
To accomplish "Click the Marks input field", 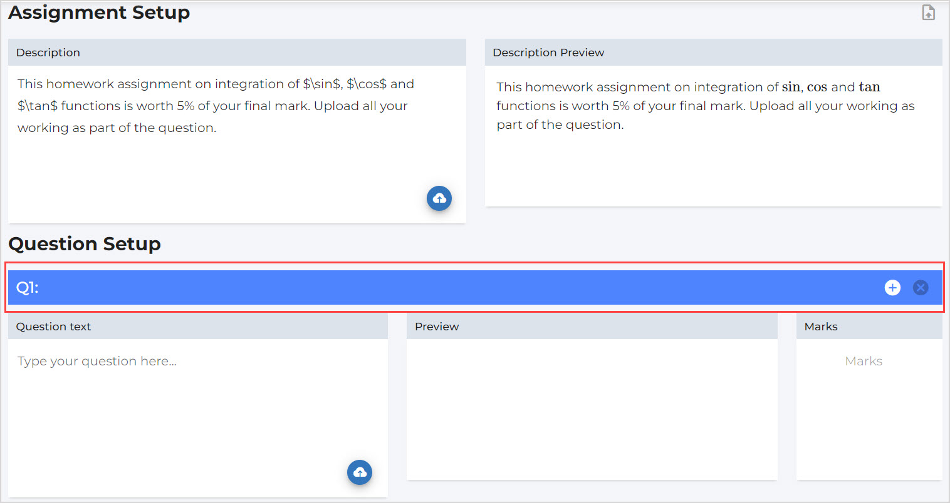I will point(864,361).
